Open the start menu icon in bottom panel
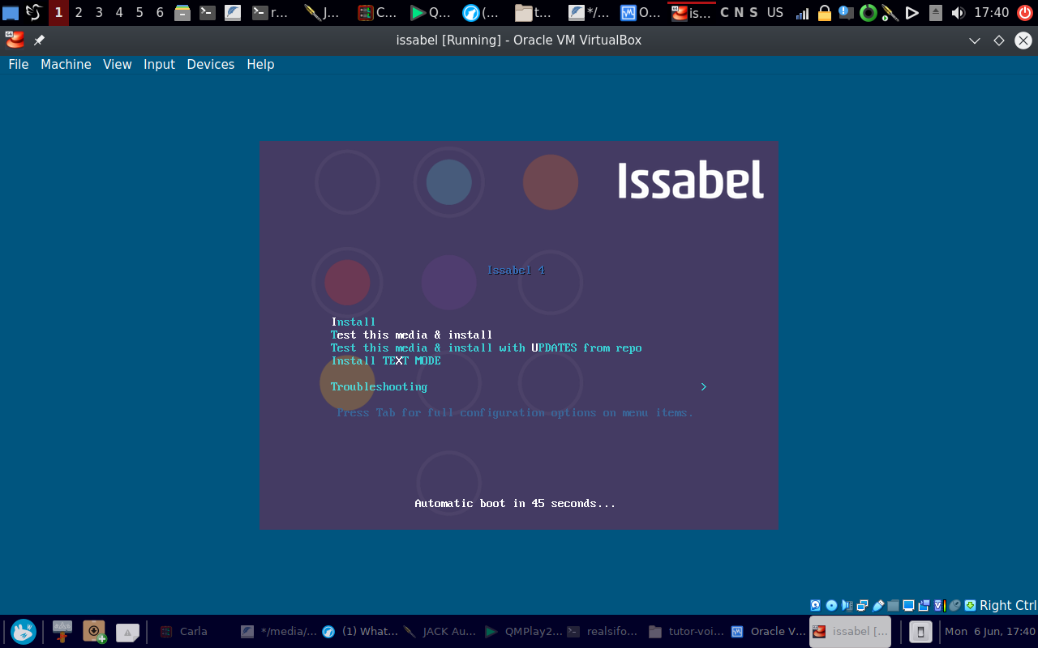This screenshot has height=648, width=1038. [x=24, y=631]
